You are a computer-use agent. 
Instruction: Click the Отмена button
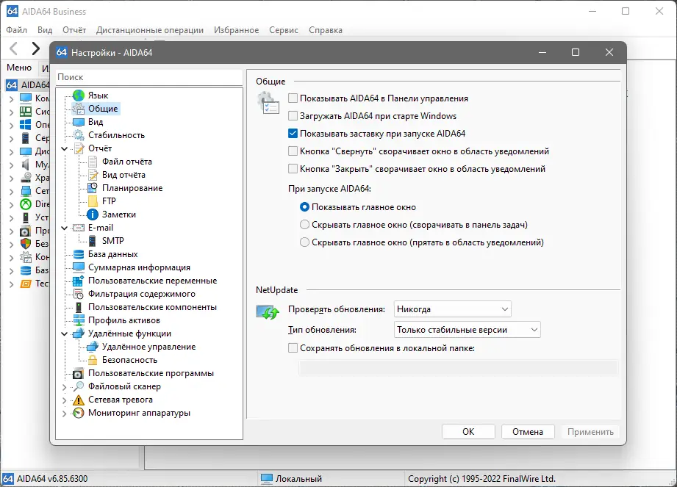tap(528, 432)
